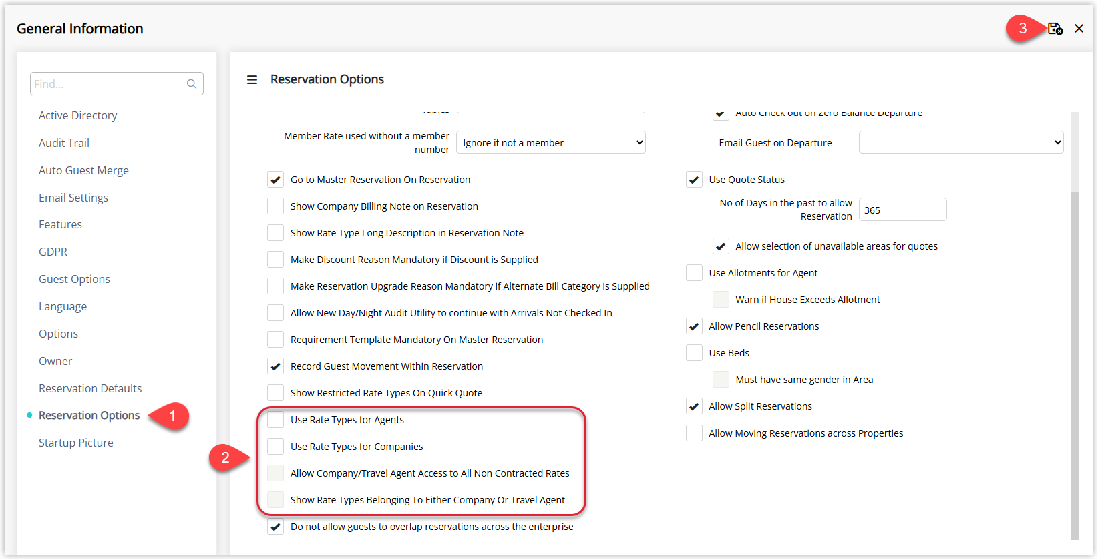Uncheck Use Quote Status

pos(694,180)
